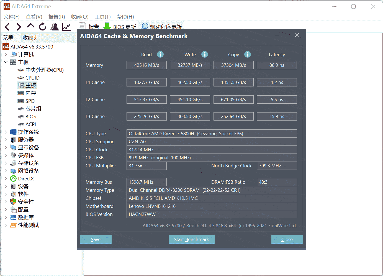Open 驱动程序更新 driver update toolbar item
Screen dimensions: 383x276
[161, 27]
